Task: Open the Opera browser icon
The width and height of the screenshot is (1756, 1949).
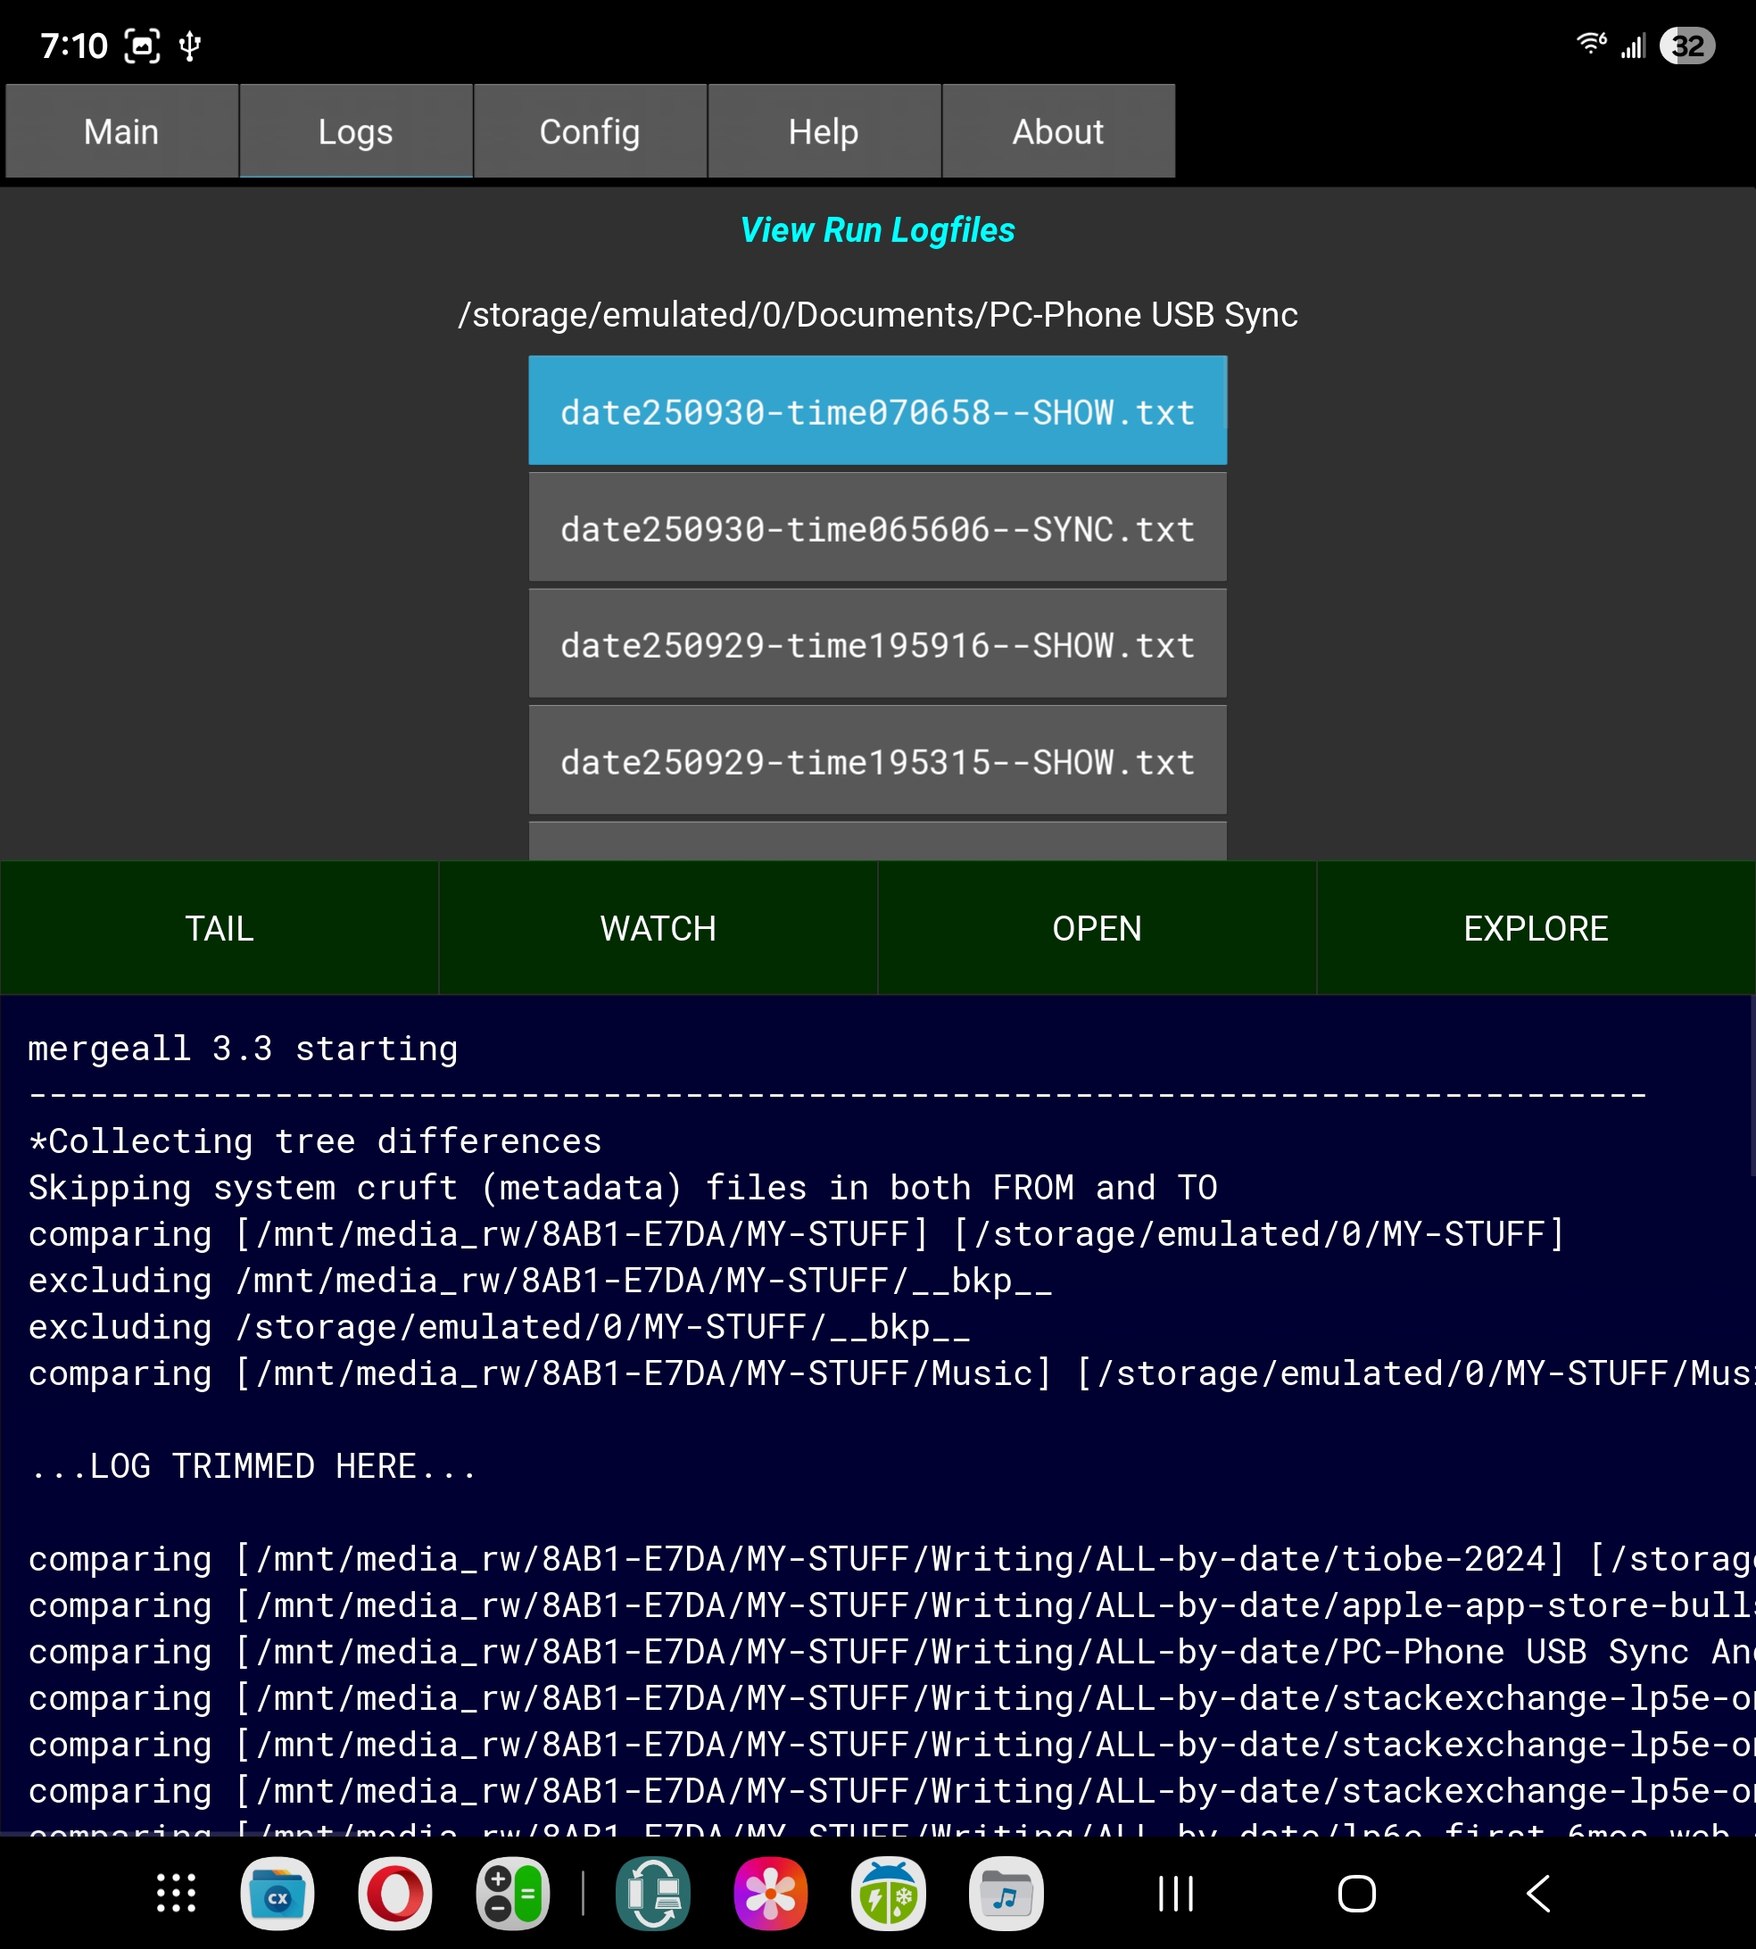Action: click(x=394, y=1893)
